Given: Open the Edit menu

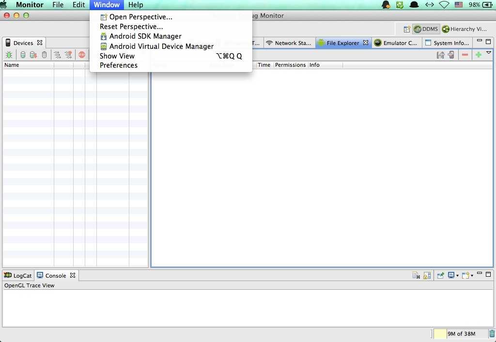Looking at the screenshot, I should (79, 5).
